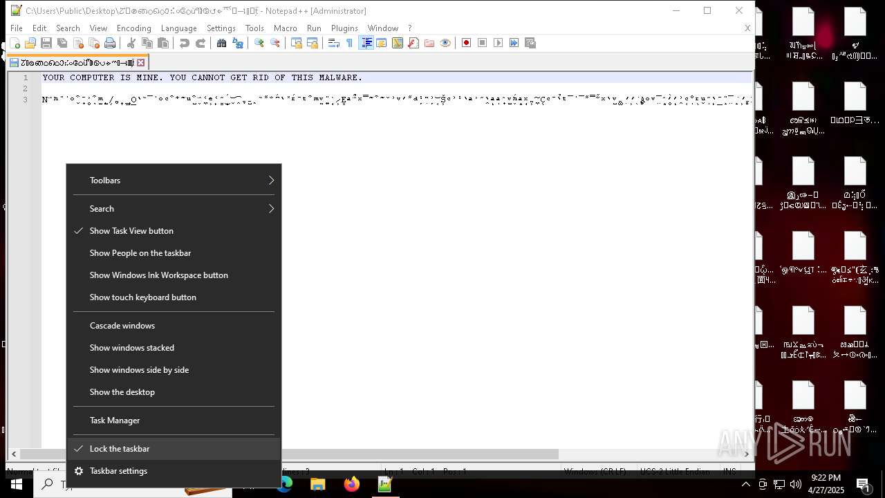The height and width of the screenshot is (498, 885).
Task: Open Taskbar settings
Action: pos(174,471)
